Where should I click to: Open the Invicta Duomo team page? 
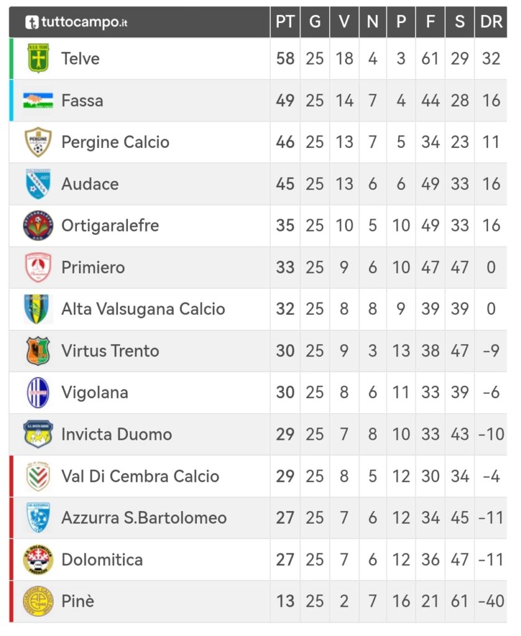coord(117,434)
